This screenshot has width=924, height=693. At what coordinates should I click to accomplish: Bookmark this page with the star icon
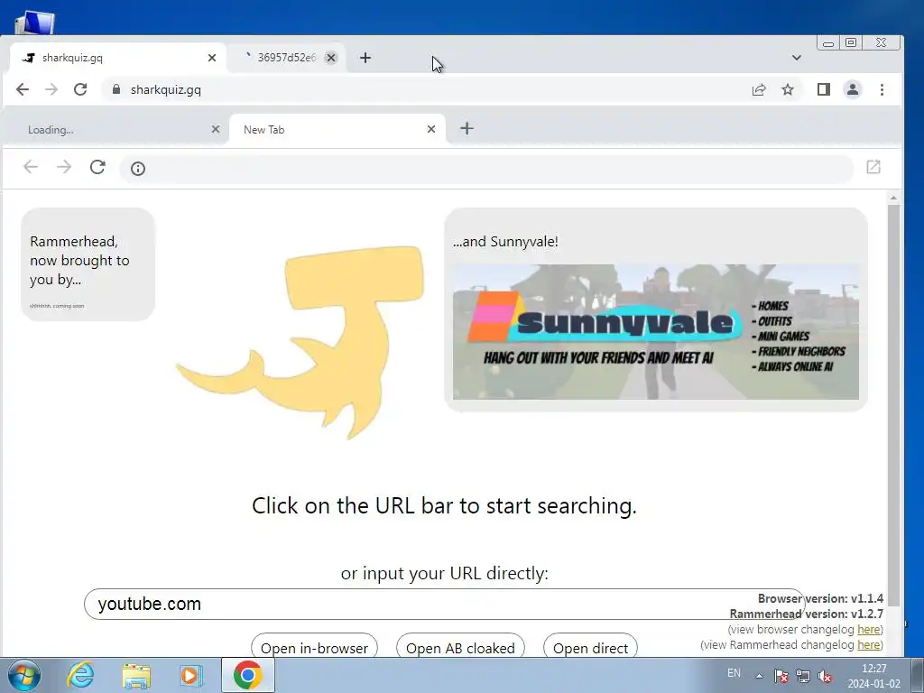787,89
